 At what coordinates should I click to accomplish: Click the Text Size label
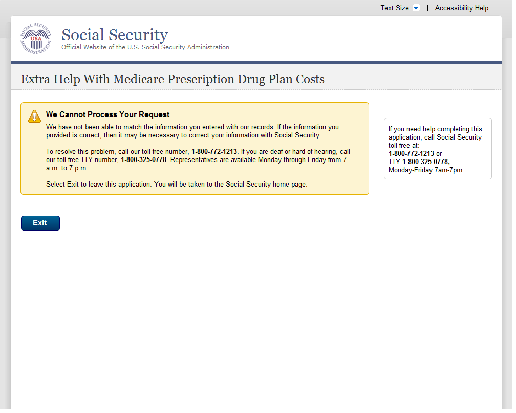pyautogui.click(x=394, y=8)
